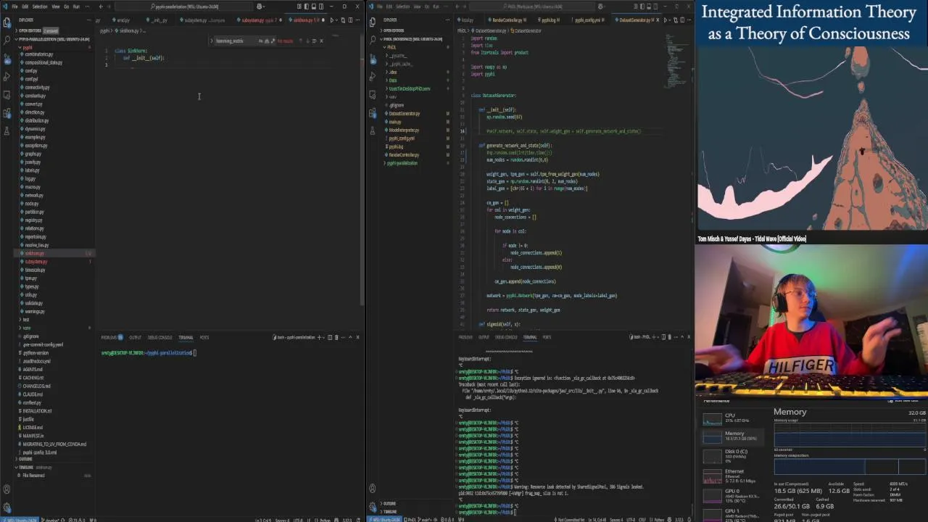Select subsystem.py tab in left editor

coord(260,20)
